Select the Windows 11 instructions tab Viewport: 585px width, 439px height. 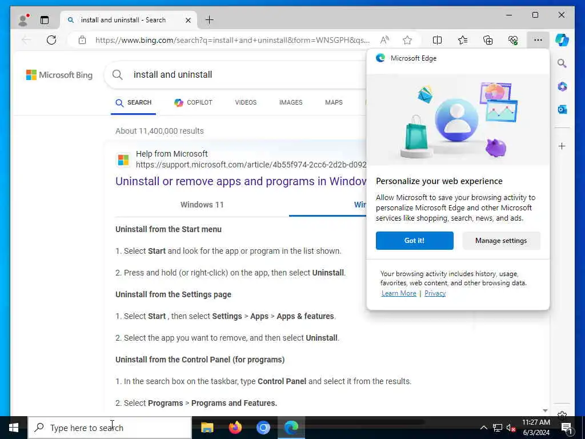202,205
